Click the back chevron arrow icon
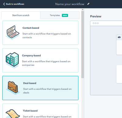This screenshot has width=122, height=118. coord(4,4)
